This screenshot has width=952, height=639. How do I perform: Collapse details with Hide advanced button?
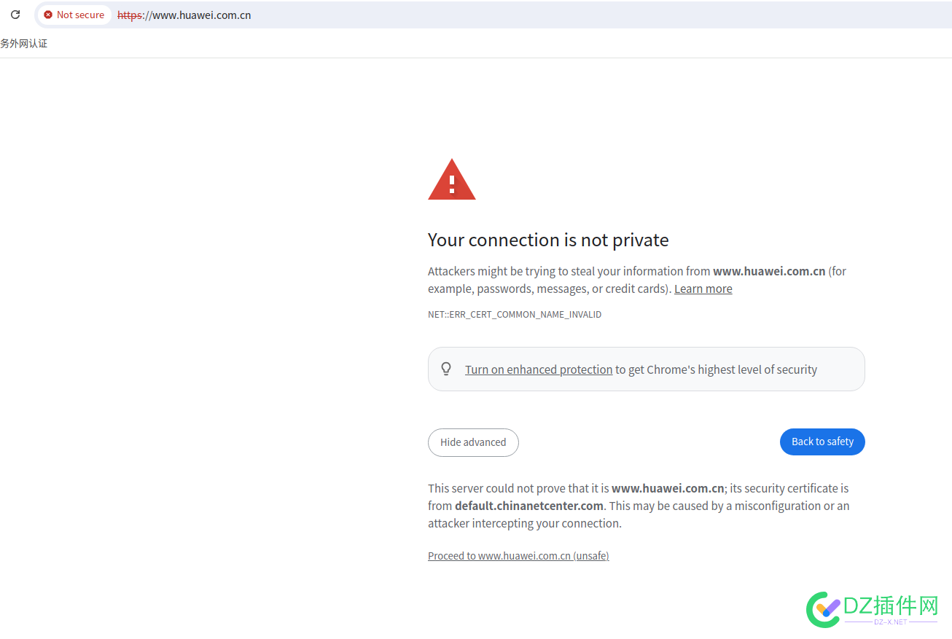(x=473, y=442)
